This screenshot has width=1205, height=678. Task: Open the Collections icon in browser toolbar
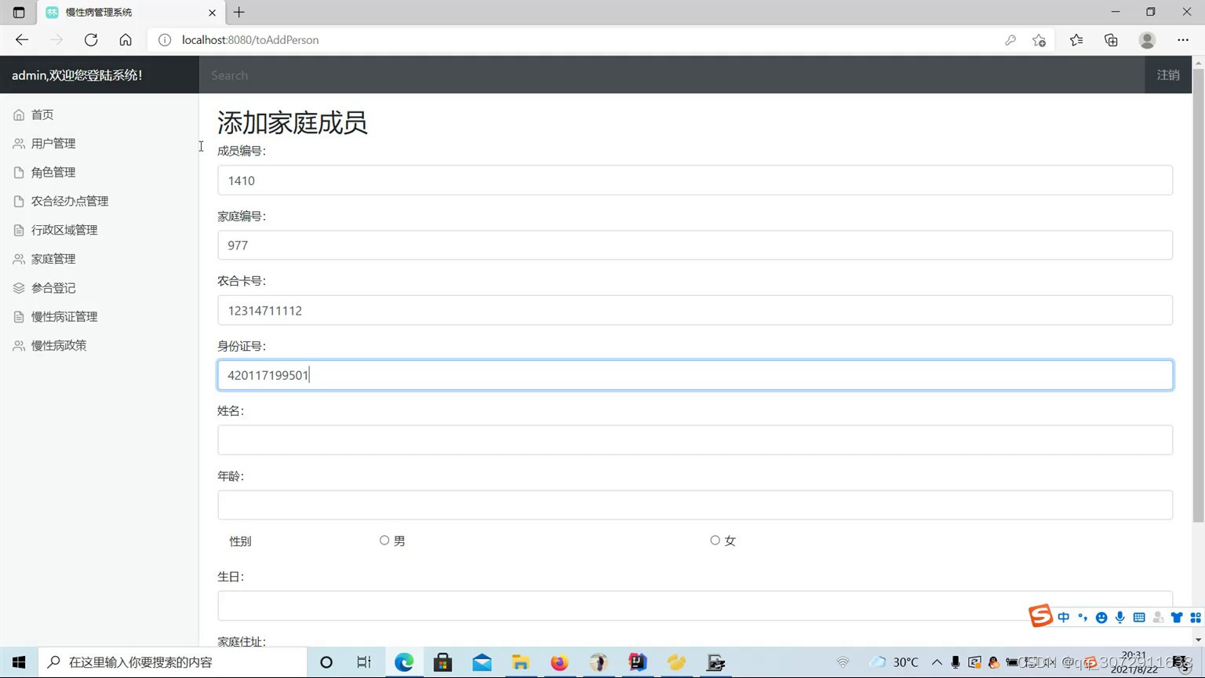pyautogui.click(x=1111, y=40)
